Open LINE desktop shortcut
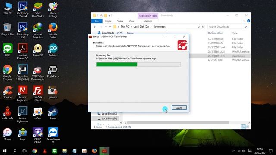Screen dimensions: 276x155 pyautogui.click(x=7, y=50)
